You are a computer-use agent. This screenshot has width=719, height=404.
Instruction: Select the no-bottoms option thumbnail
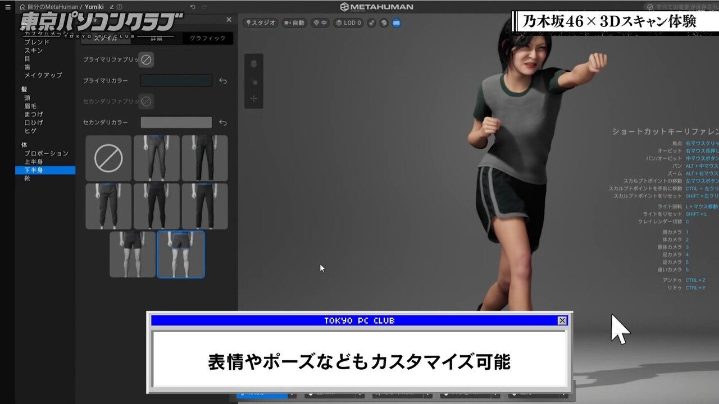(x=108, y=158)
